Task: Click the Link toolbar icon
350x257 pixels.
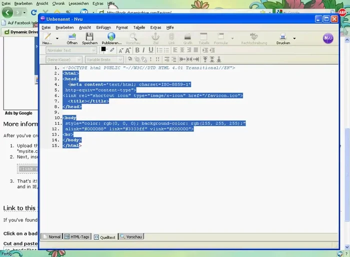Action: click(x=171, y=39)
